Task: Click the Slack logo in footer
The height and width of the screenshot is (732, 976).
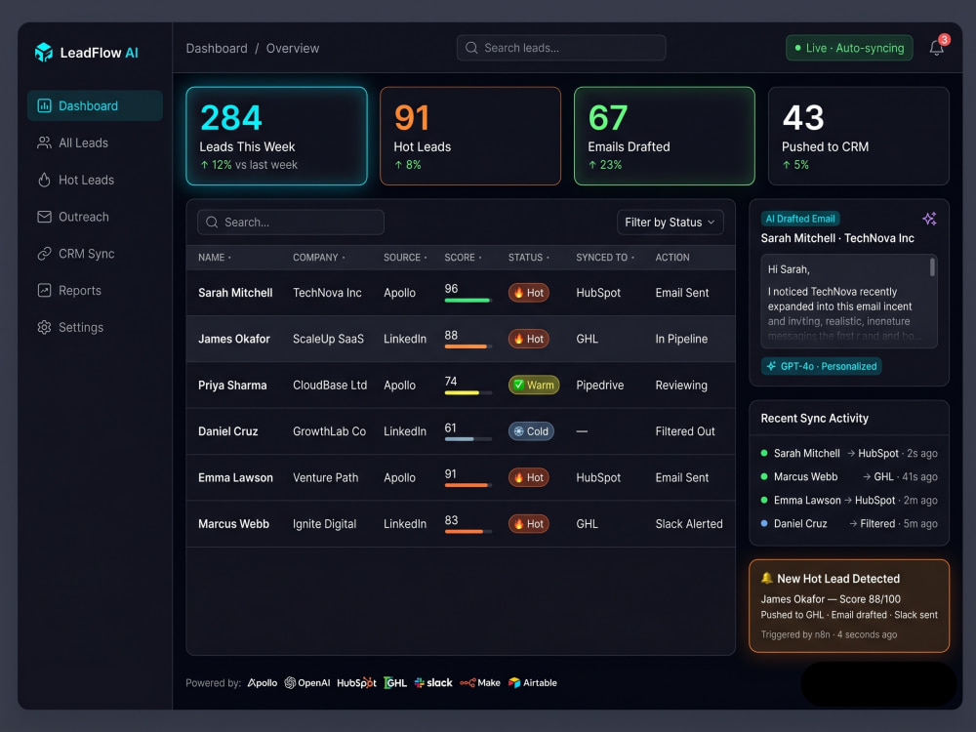Action: (433, 683)
